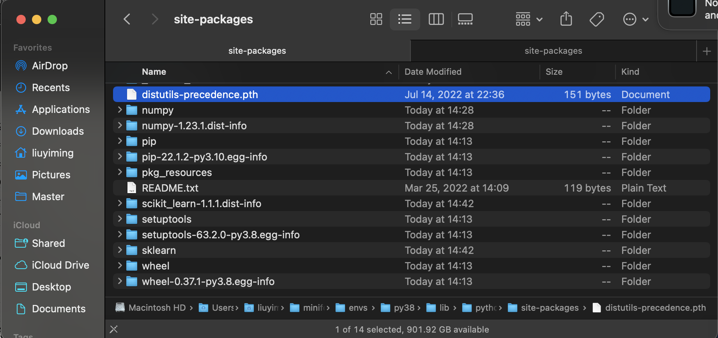Viewport: 718px width, 338px height.
Task: Open AirDrop in the sidebar
Action: click(x=50, y=66)
